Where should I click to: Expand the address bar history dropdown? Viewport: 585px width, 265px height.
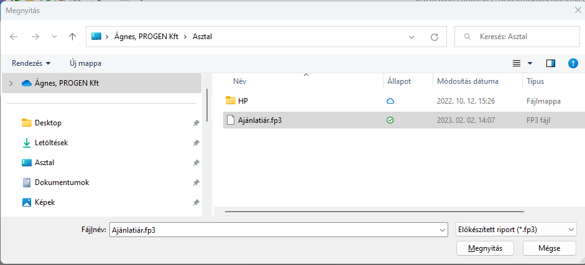coord(412,37)
